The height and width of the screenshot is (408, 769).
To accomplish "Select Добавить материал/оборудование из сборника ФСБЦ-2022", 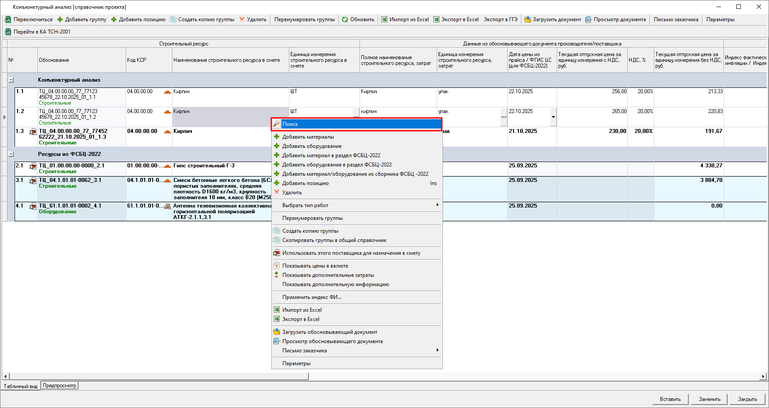I will 356,174.
